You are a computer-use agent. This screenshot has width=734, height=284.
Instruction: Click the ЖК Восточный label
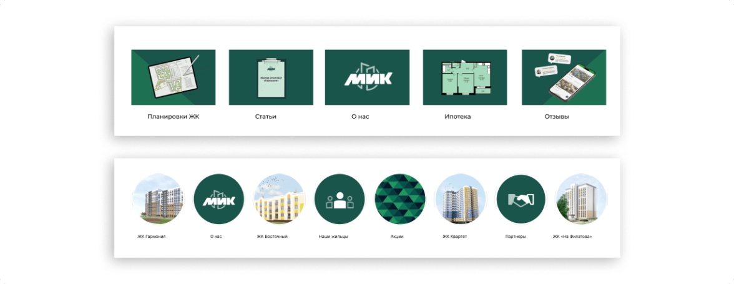click(272, 237)
